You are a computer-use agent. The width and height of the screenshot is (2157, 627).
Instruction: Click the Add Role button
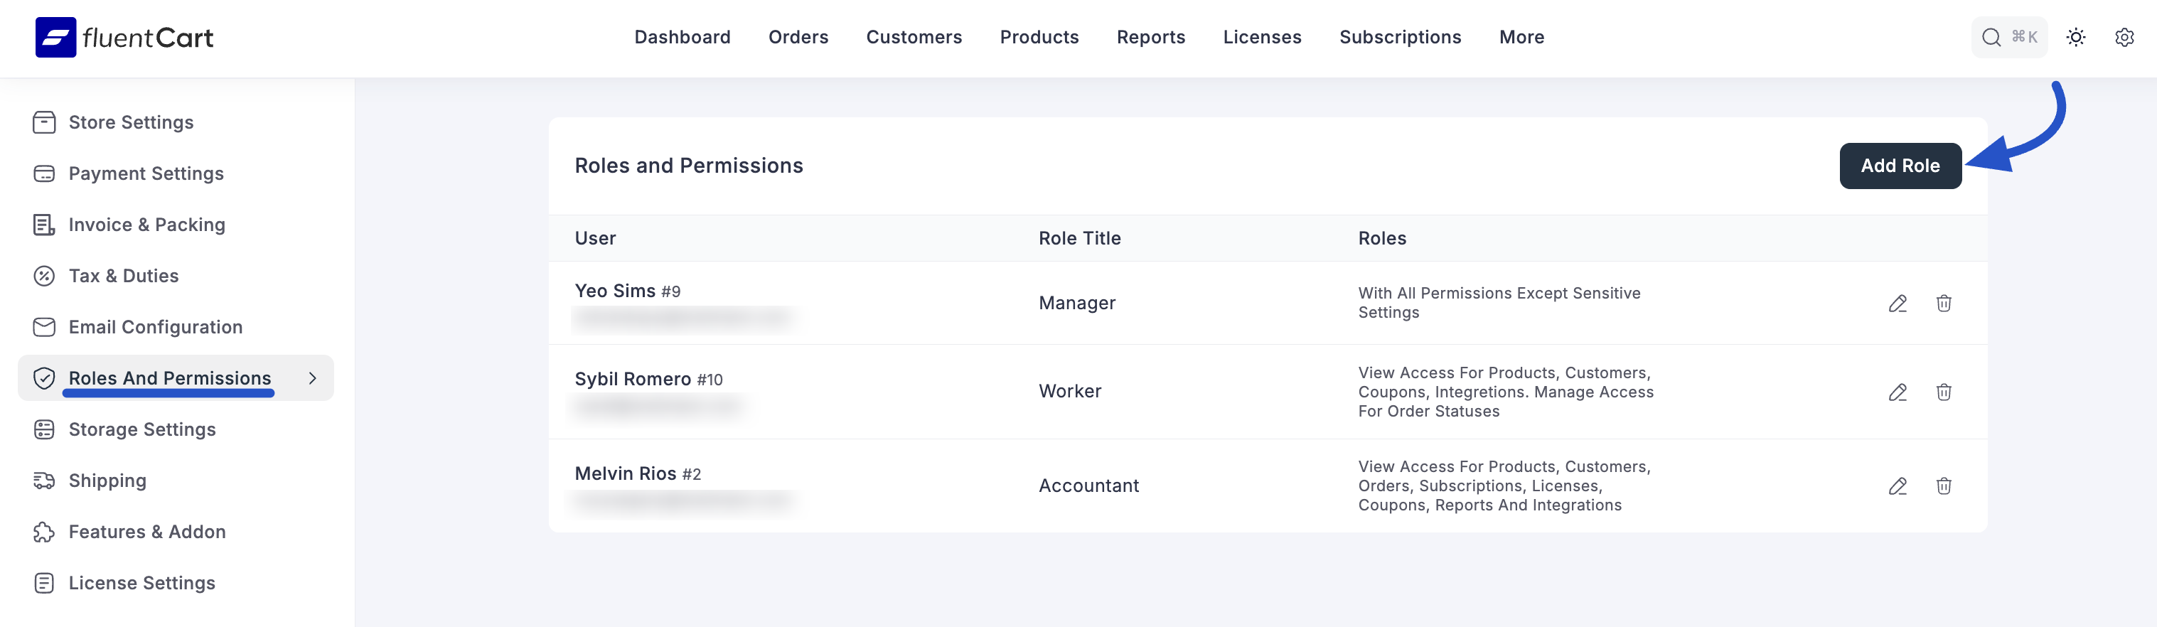(x=1899, y=166)
